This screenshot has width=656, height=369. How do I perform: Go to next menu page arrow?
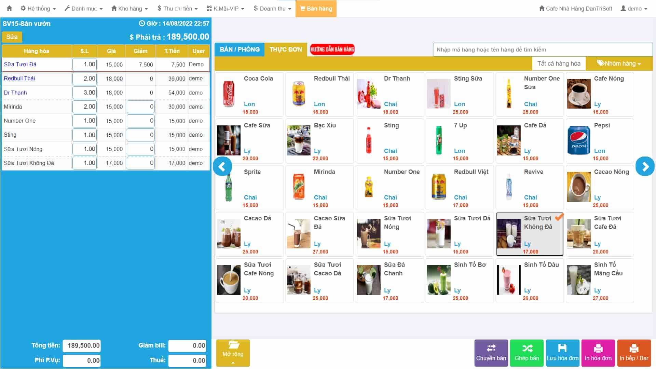[645, 166]
